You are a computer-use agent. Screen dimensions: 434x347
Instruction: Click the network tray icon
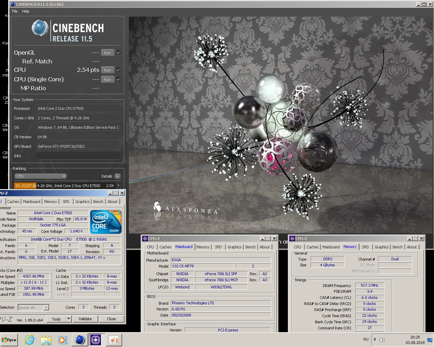[430, 340]
